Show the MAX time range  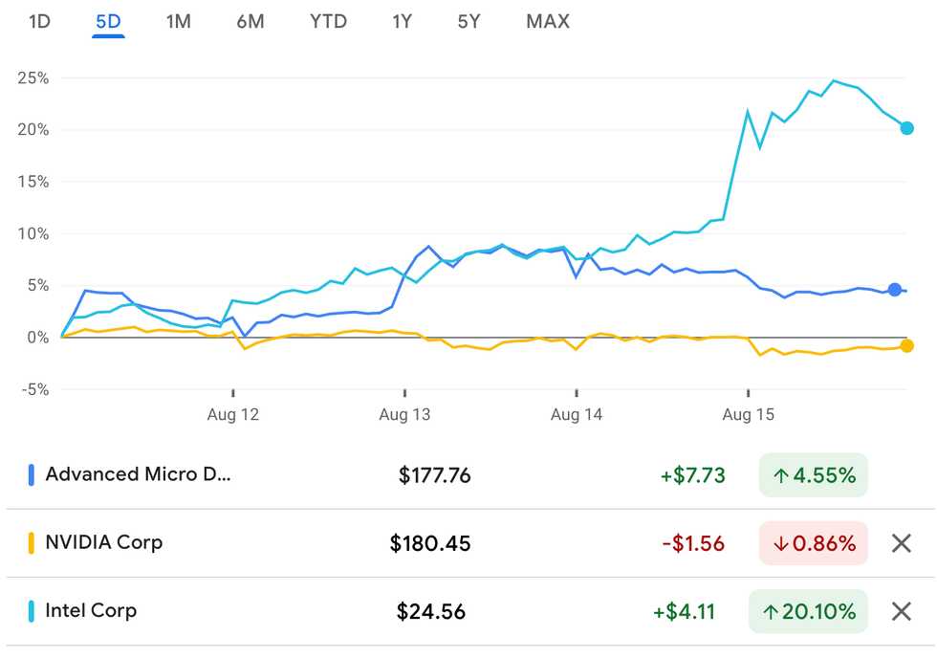point(548,21)
